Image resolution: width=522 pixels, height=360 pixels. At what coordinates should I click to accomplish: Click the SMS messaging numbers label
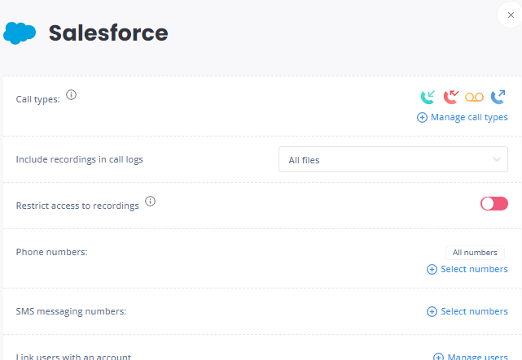tap(71, 311)
